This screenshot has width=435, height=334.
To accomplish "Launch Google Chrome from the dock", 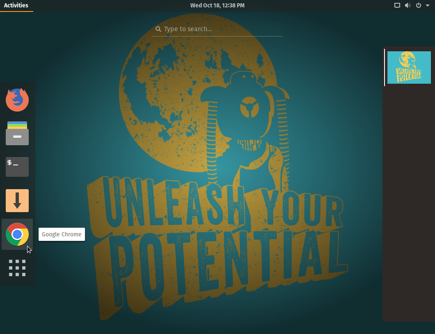I will tap(17, 234).
